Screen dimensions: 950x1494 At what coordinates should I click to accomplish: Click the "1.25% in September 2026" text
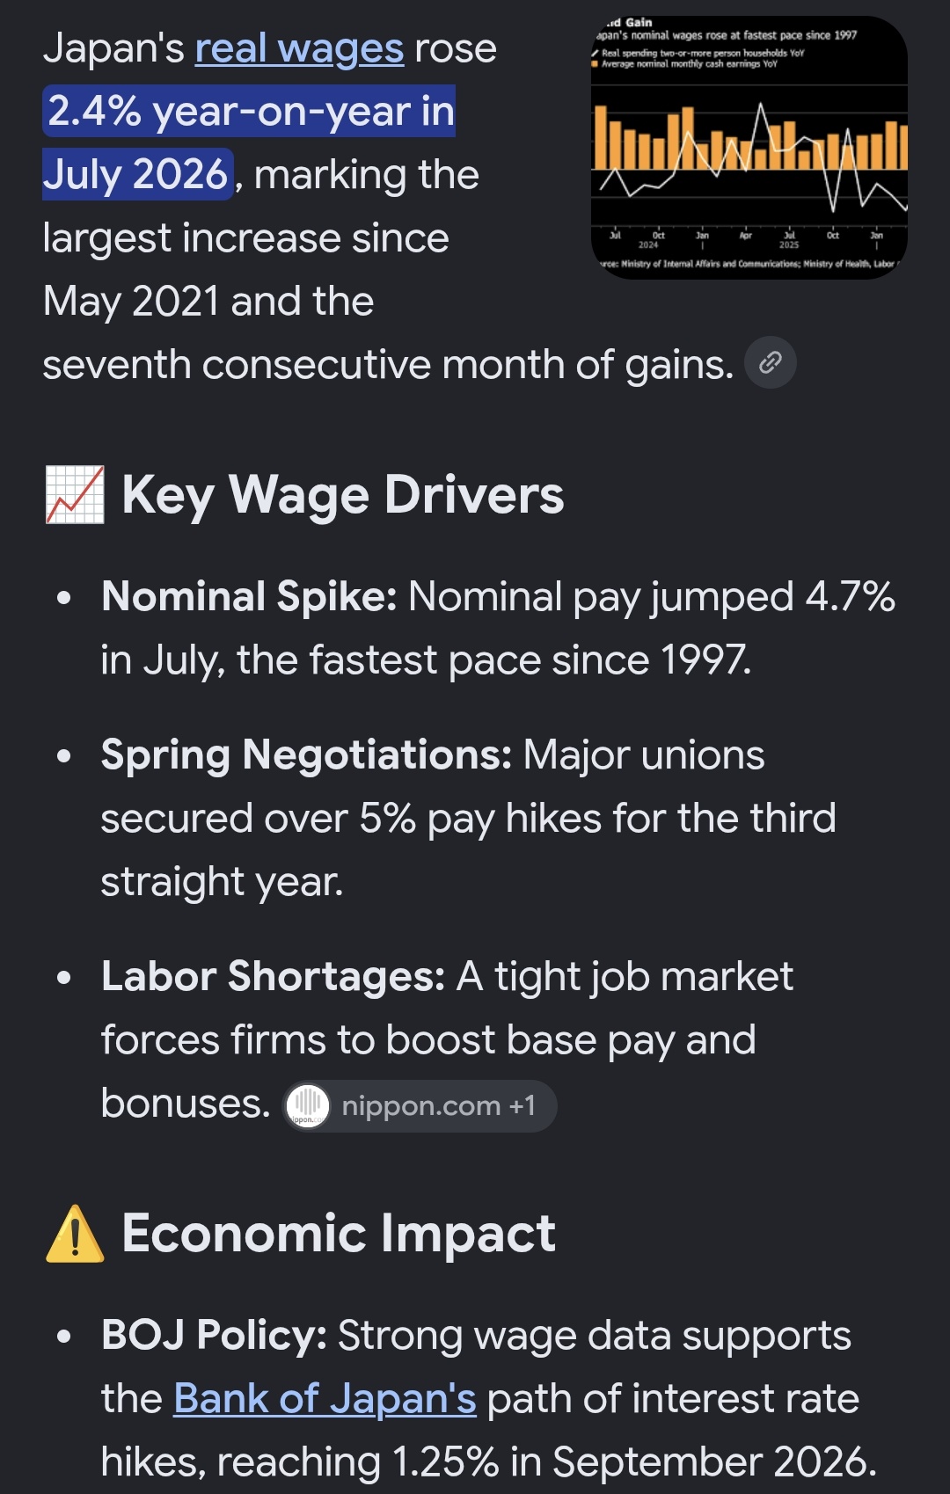[633, 1461]
